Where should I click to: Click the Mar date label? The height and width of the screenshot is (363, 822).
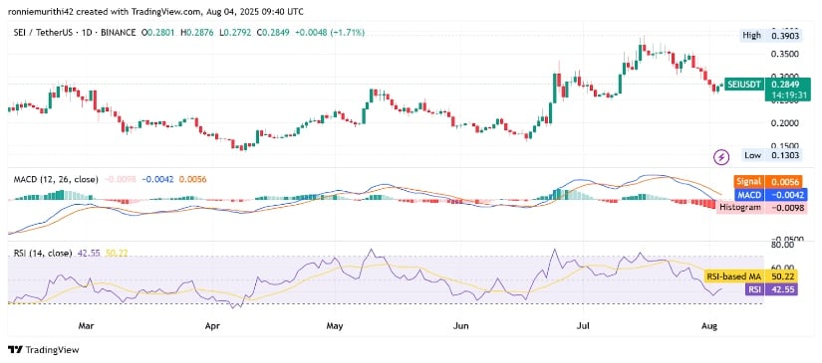(86, 326)
